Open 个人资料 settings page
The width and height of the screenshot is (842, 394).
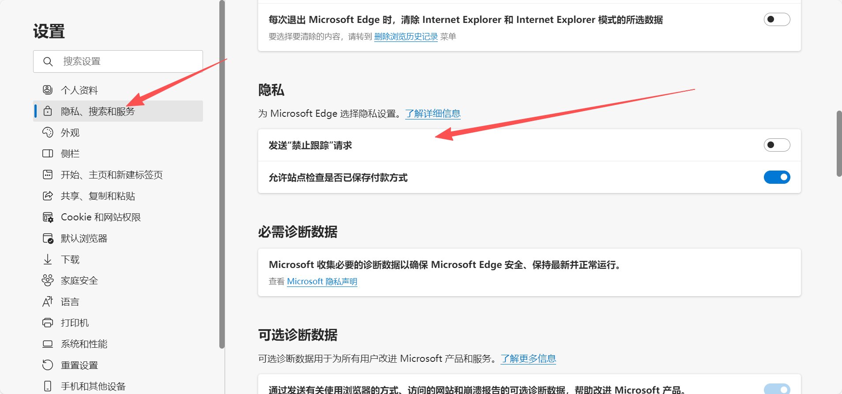(118, 90)
